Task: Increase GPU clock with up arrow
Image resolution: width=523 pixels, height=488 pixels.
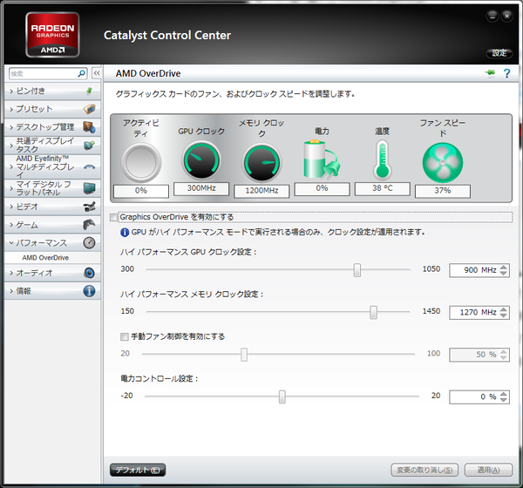Action: tap(503, 267)
